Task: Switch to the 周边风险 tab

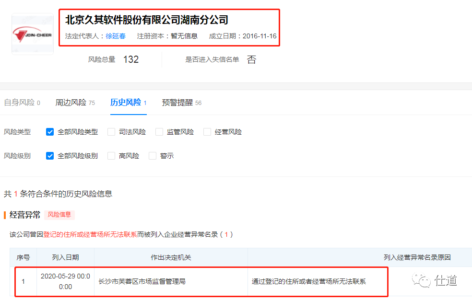Action: point(75,103)
